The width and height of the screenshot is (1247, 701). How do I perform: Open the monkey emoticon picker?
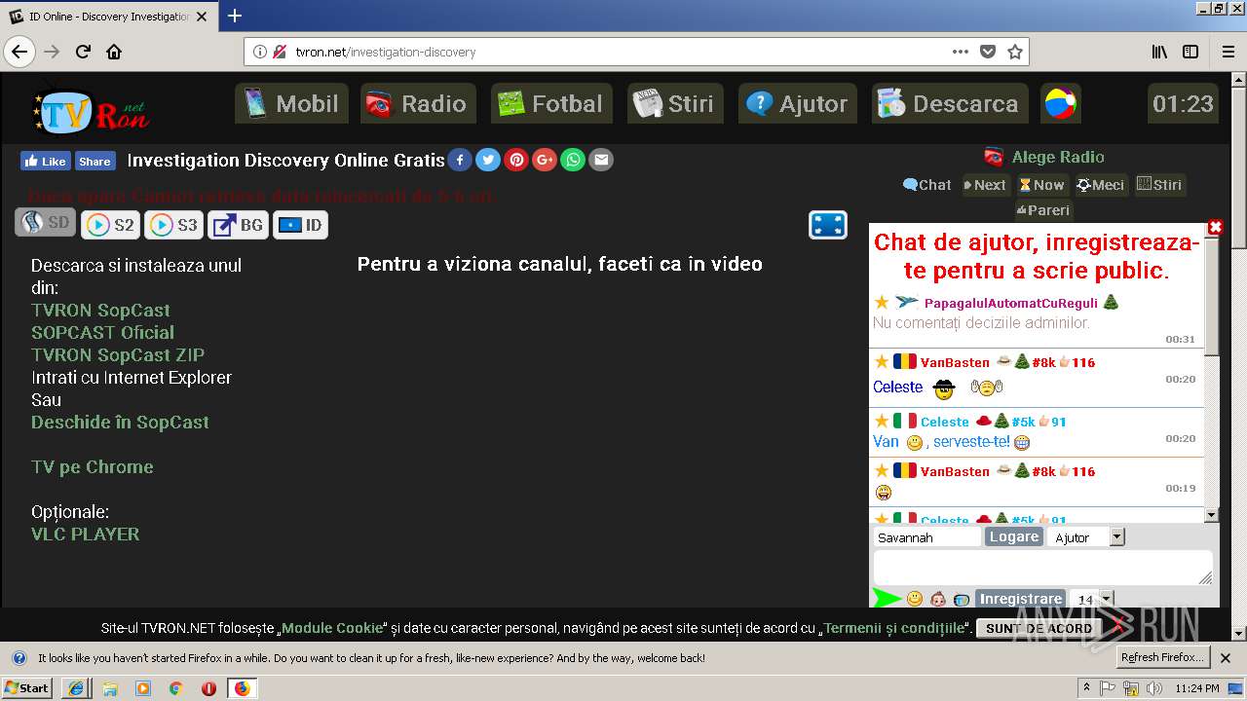coord(938,599)
